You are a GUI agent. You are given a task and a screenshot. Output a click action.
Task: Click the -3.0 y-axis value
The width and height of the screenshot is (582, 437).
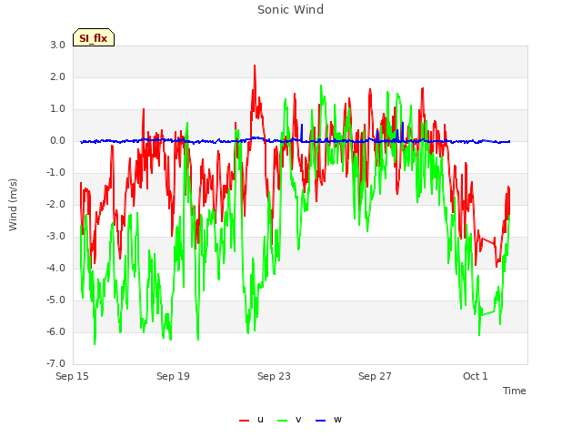56,237
